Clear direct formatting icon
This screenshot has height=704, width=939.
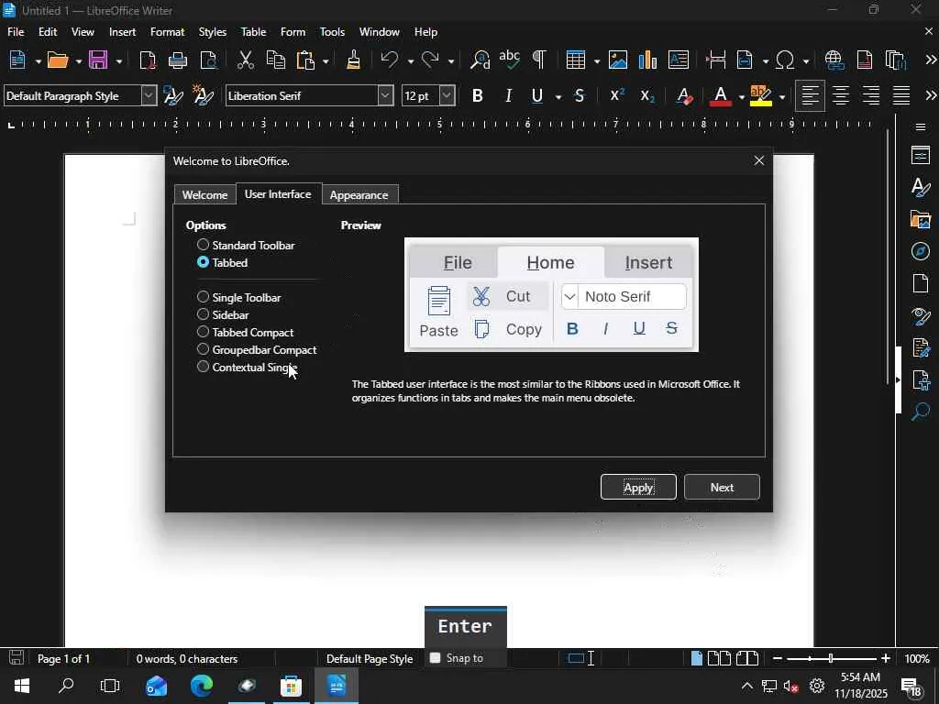click(x=684, y=95)
